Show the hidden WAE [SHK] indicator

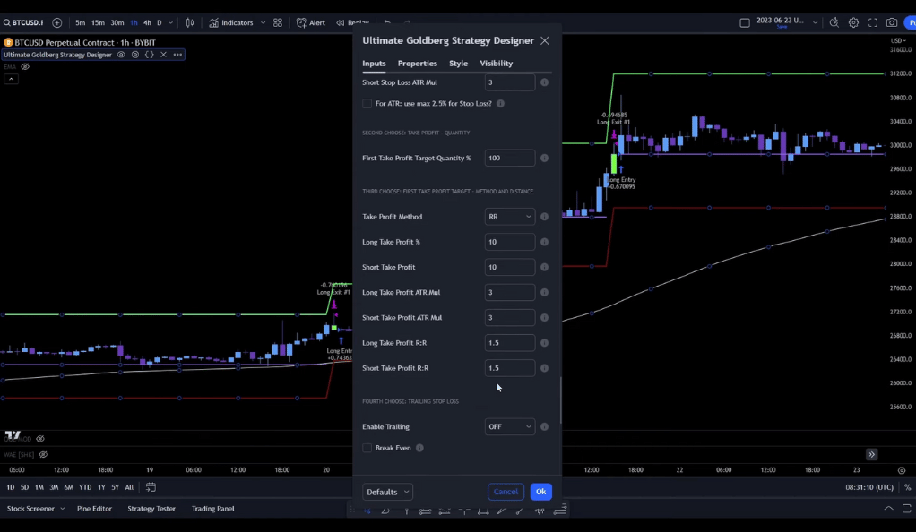(43, 454)
